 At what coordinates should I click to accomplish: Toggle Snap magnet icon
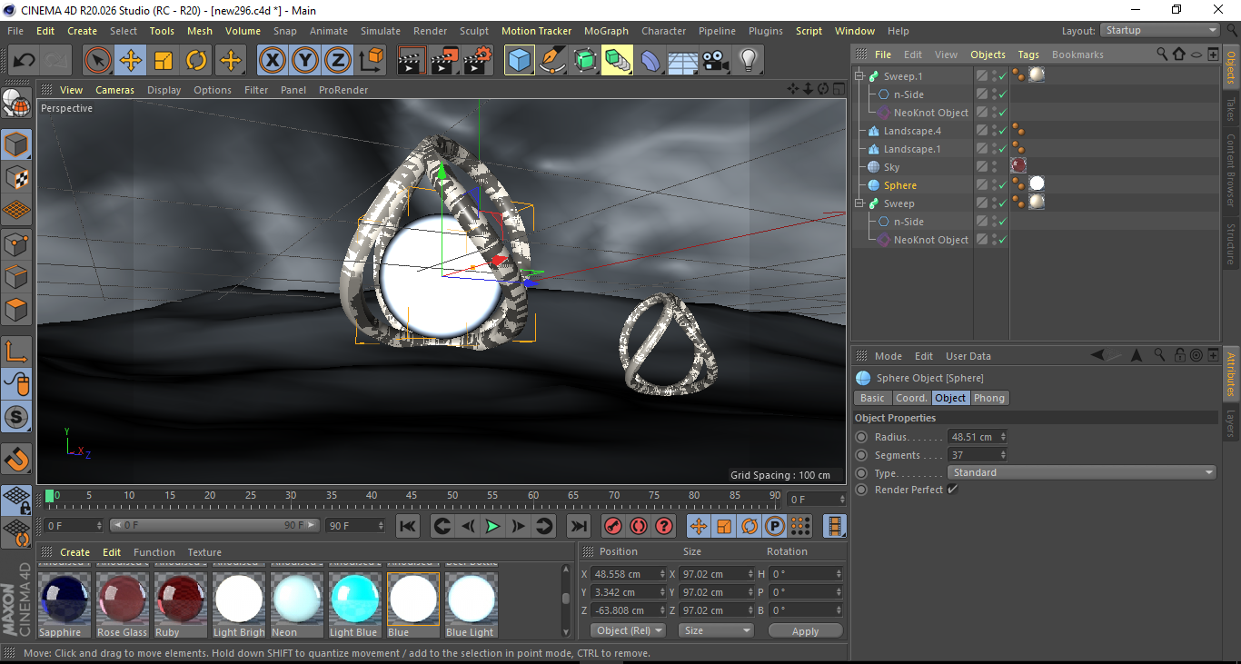point(16,459)
